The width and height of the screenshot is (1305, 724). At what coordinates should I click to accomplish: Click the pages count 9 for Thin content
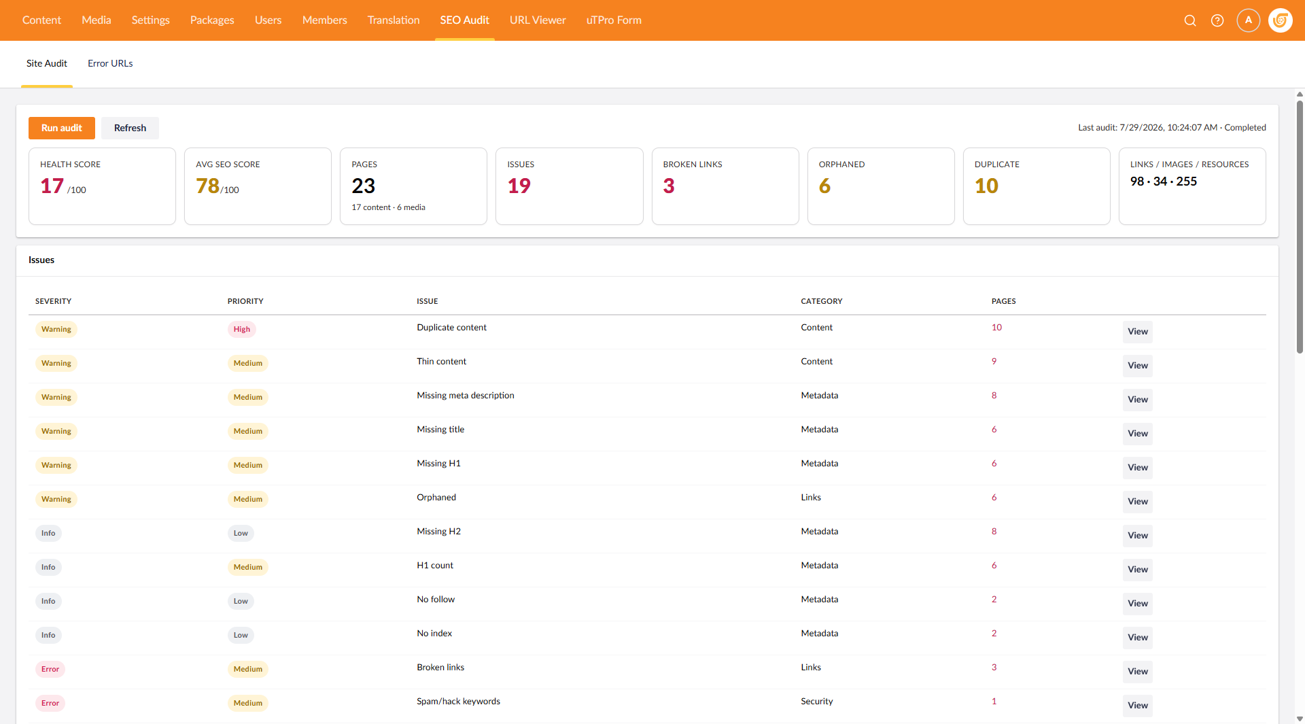[x=994, y=362]
